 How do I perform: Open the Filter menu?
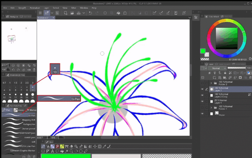pos(73,8)
